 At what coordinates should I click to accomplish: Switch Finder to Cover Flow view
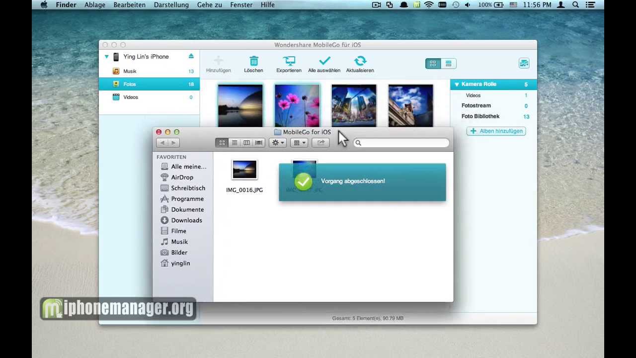tap(258, 143)
